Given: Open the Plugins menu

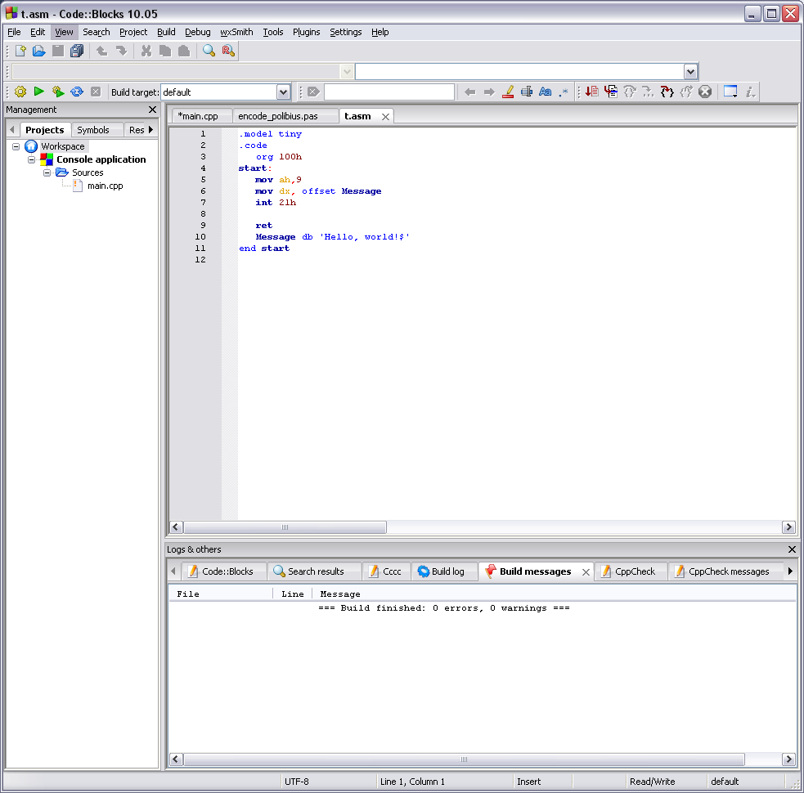Looking at the screenshot, I should [306, 32].
